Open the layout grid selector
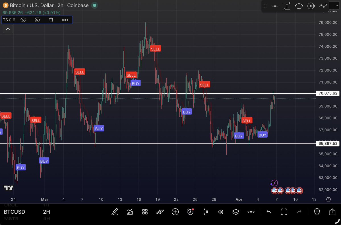Viewport: 341px width, 225px height. [145, 212]
